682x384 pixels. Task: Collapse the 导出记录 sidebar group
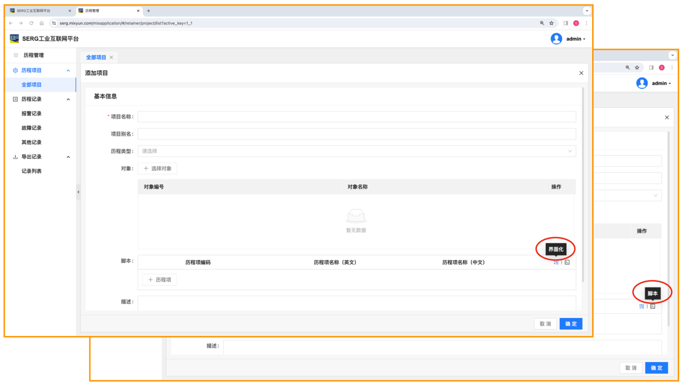68,157
